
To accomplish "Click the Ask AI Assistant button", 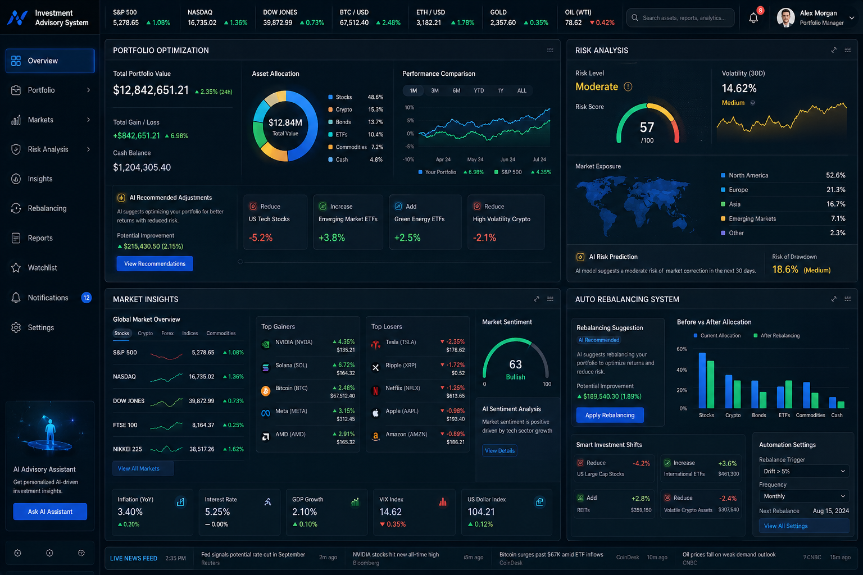I will (x=50, y=512).
